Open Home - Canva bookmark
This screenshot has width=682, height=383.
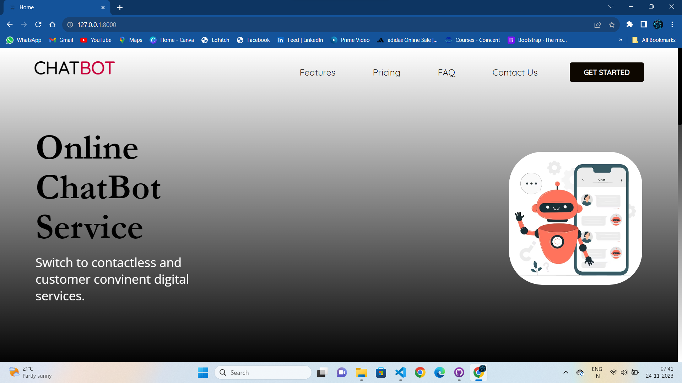coord(172,40)
